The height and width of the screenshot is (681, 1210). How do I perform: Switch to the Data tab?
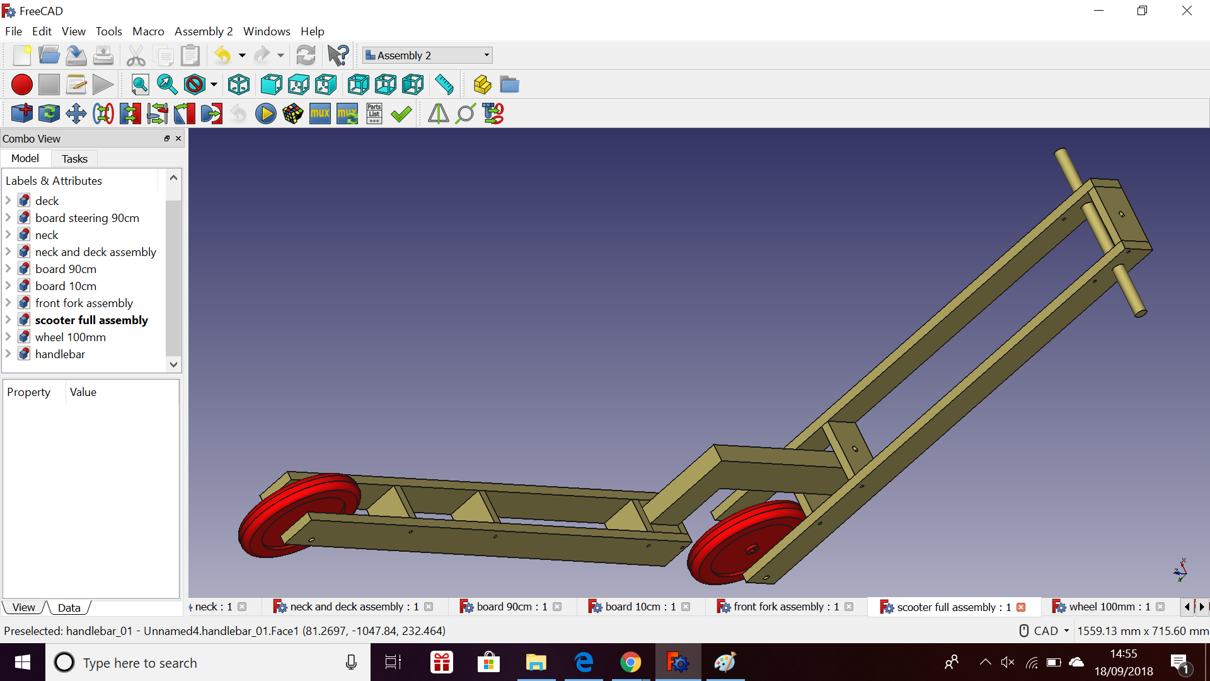pyautogui.click(x=68, y=608)
